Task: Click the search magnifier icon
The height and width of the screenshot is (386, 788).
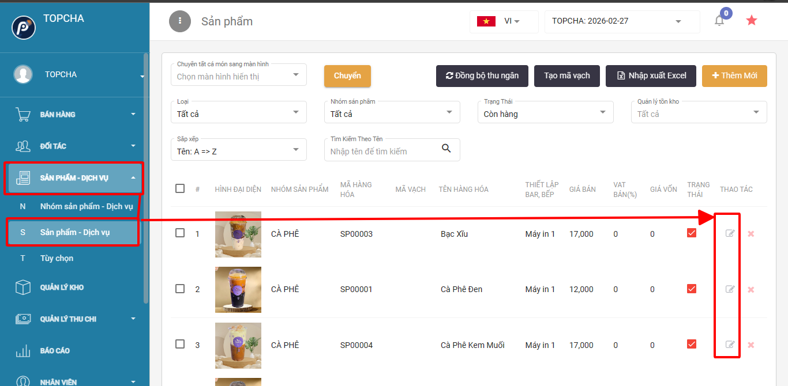Action: [x=446, y=149]
